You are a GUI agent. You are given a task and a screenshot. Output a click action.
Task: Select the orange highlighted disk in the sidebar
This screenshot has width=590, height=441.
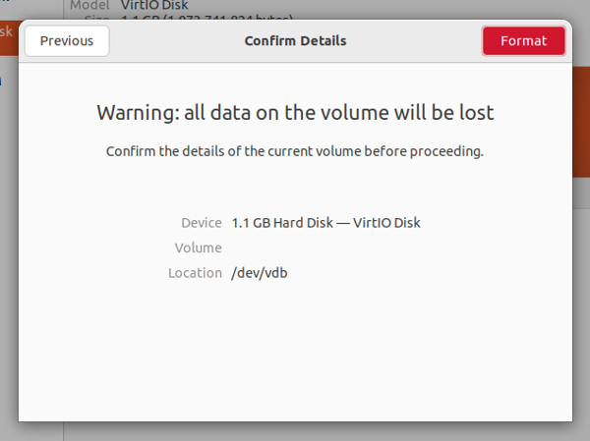tap(7, 32)
